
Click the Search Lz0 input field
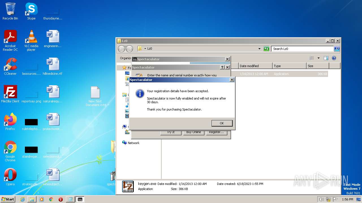tap(302, 49)
